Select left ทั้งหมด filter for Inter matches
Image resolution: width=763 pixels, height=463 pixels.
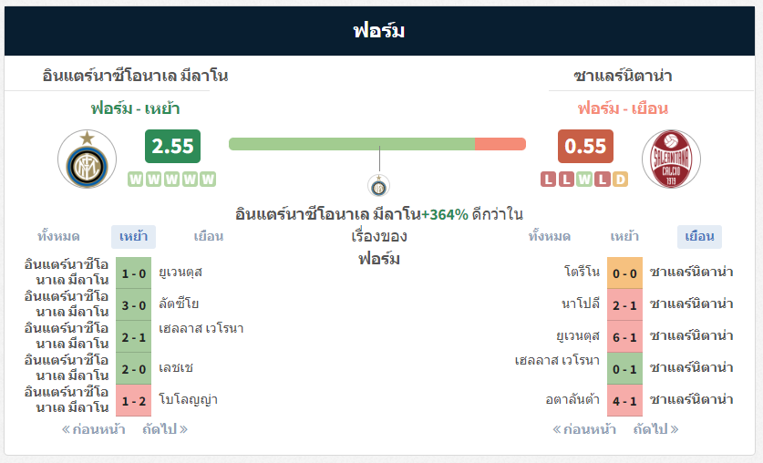(x=58, y=237)
